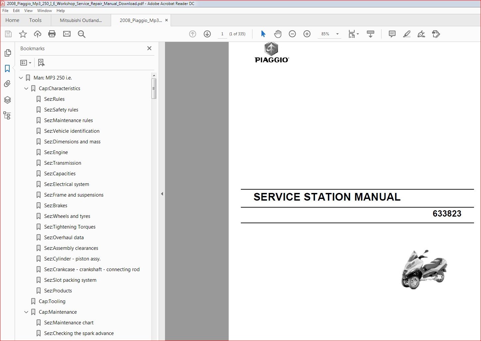Jump to Cap:Tooling bookmark
Image resolution: width=481 pixels, height=341 pixels.
(x=52, y=301)
